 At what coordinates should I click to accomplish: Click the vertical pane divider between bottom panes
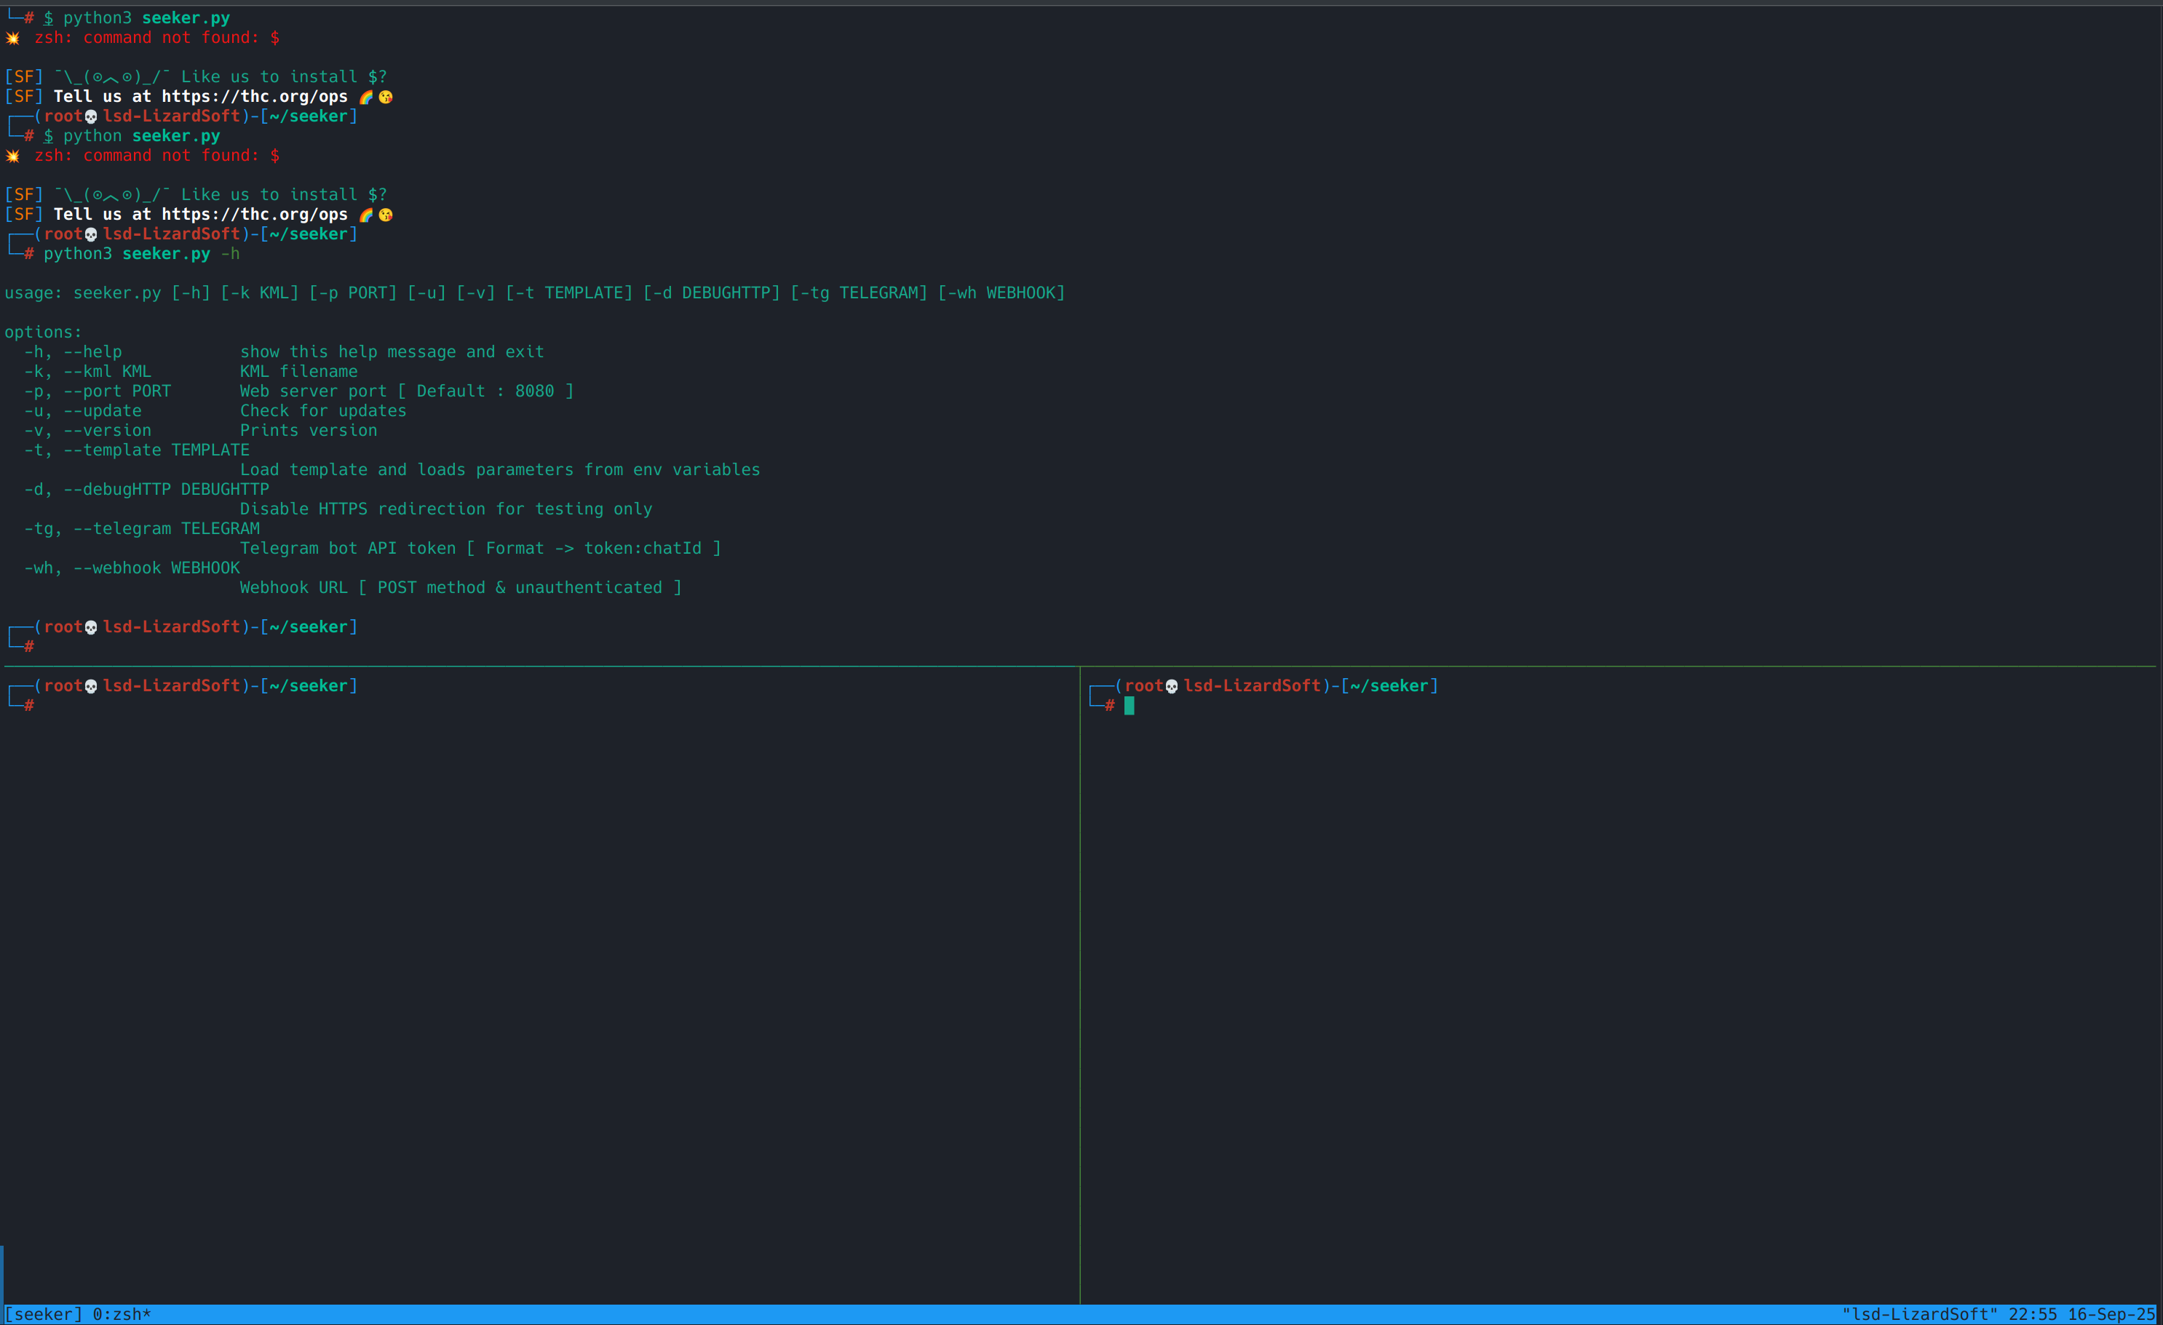click(x=1080, y=966)
